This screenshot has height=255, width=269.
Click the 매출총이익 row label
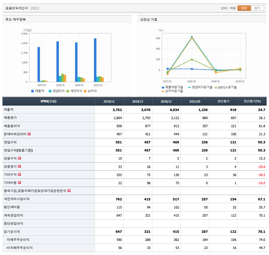point(12,126)
